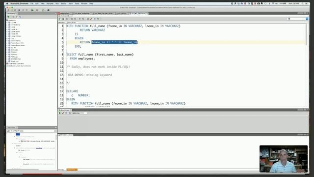Click the Unshared SQL Worksheet icon
The width and height of the screenshot is (314, 177).
(88, 19)
